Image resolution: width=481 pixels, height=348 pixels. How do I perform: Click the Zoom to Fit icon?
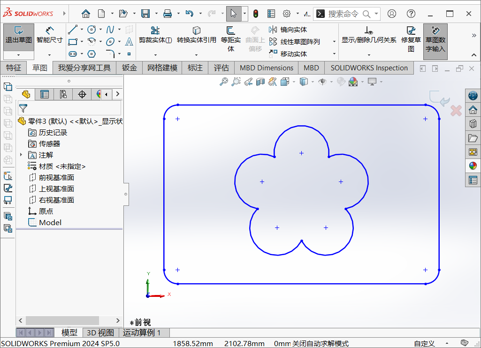coord(224,81)
